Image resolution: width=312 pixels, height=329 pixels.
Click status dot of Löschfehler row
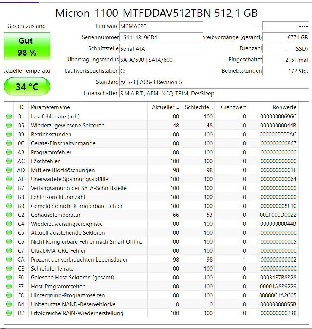click(9, 161)
